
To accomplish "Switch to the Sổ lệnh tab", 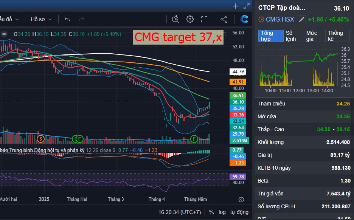I will 293,36.
